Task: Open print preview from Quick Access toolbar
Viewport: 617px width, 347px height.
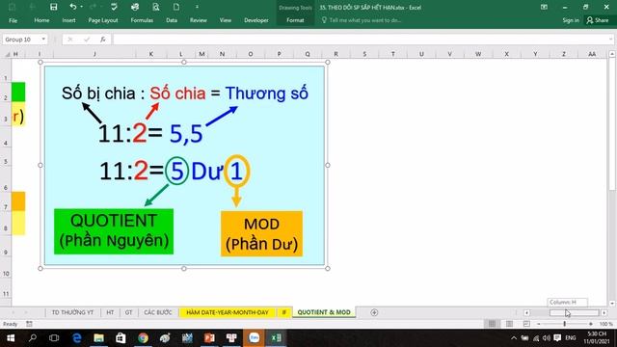Action: click(x=156, y=7)
